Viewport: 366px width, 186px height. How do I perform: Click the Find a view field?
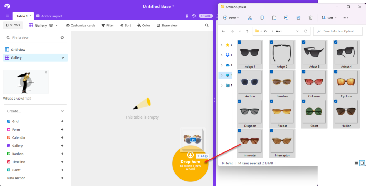(x=33, y=37)
